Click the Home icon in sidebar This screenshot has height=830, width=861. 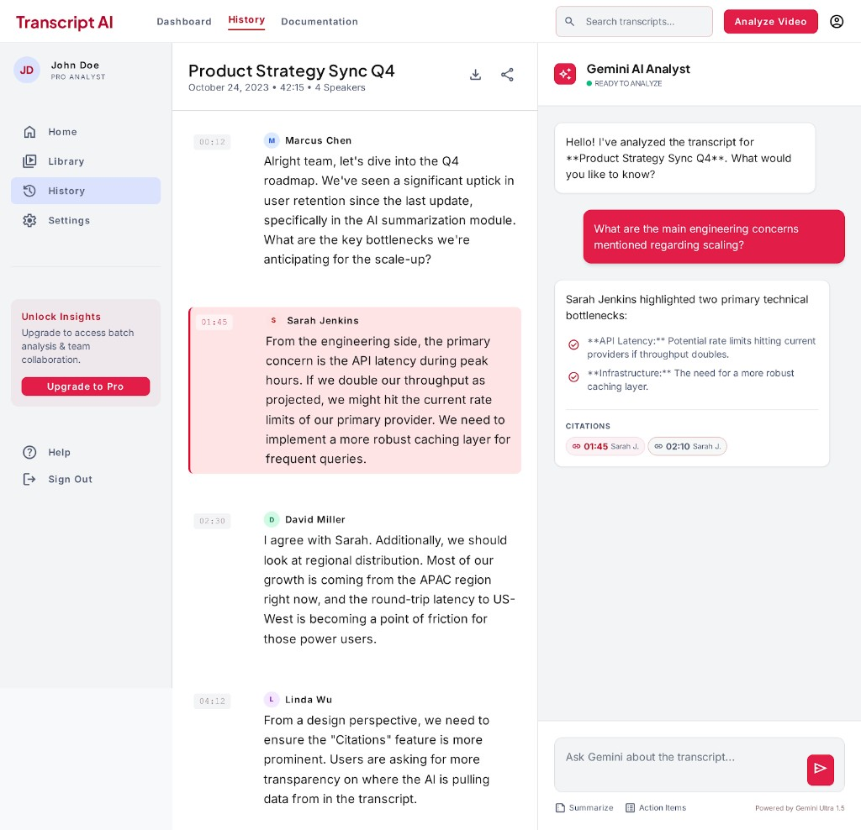point(29,132)
